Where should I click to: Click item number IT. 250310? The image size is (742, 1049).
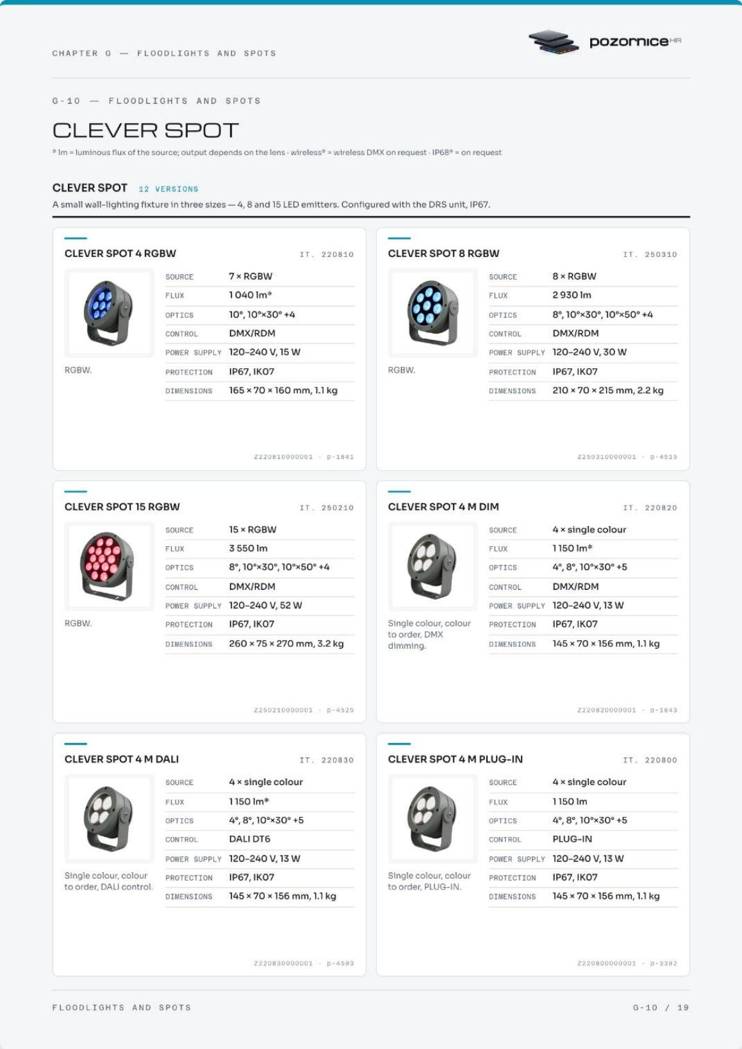pos(650,254)
